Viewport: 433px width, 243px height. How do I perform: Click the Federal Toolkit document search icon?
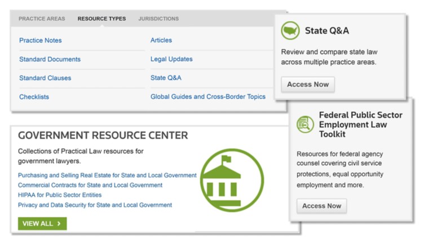[305, 124]
